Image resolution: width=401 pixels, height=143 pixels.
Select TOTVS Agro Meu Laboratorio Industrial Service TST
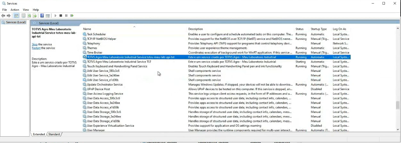tap(216, 62)
